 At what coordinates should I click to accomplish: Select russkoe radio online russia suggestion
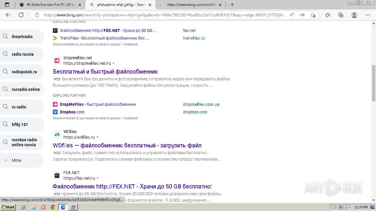coord(22,142)
